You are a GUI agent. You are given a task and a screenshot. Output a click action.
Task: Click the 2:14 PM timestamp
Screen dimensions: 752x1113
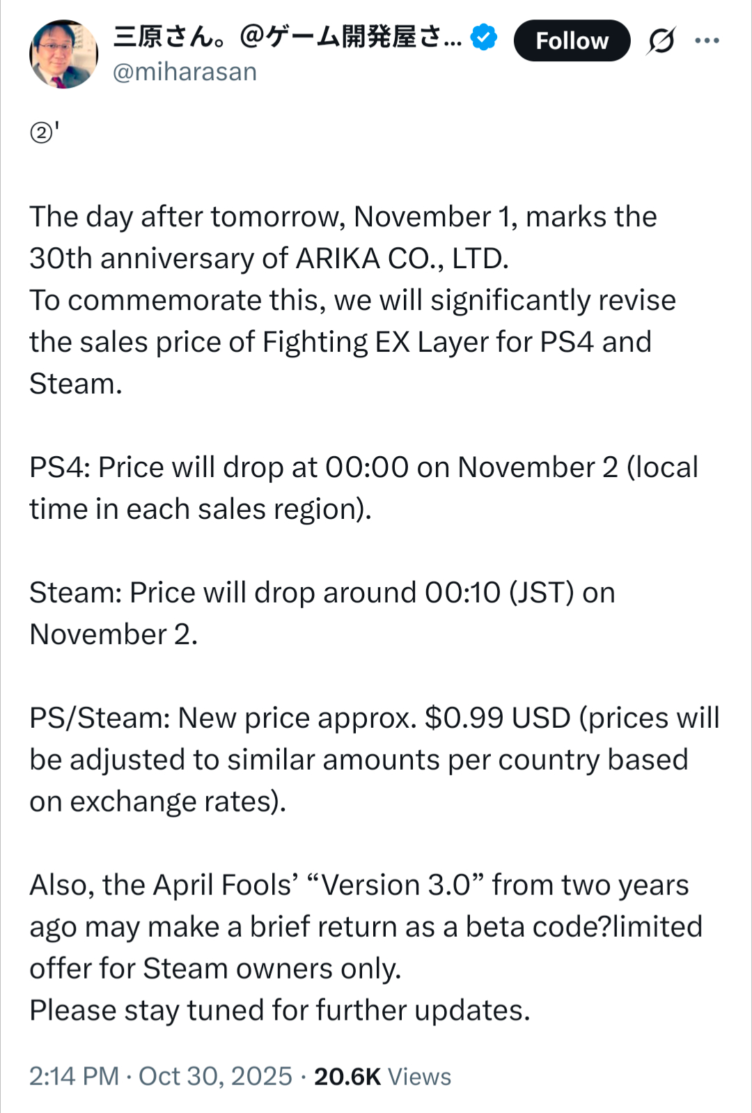pos(74,1076)
